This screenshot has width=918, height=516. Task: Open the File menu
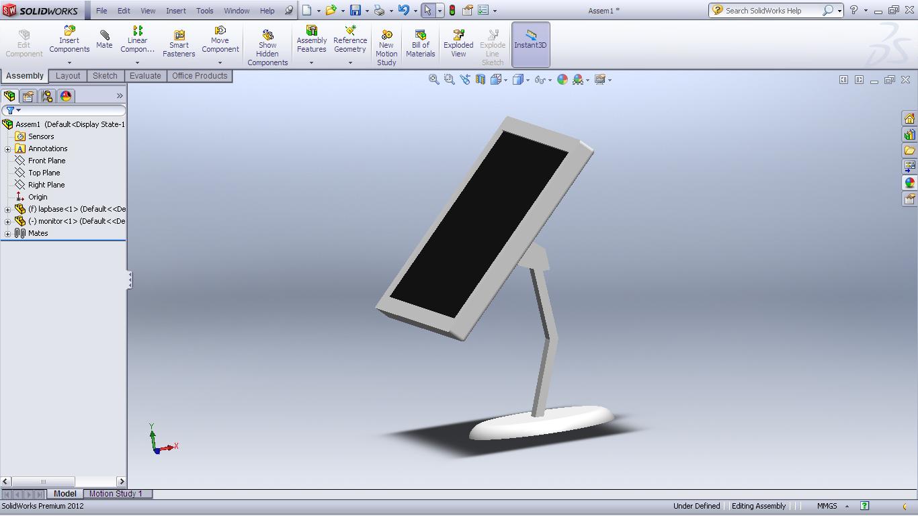click(101, 11)
